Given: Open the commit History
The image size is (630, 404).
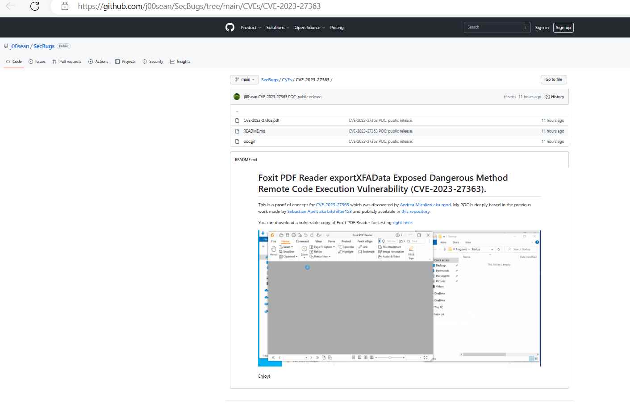Looking at the screenshot, I should coord(555,97).
